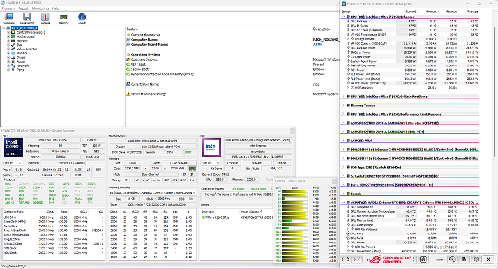Select the CPU Package Power sensor row
Screen dimensions: 498x269
coord(410,48)
